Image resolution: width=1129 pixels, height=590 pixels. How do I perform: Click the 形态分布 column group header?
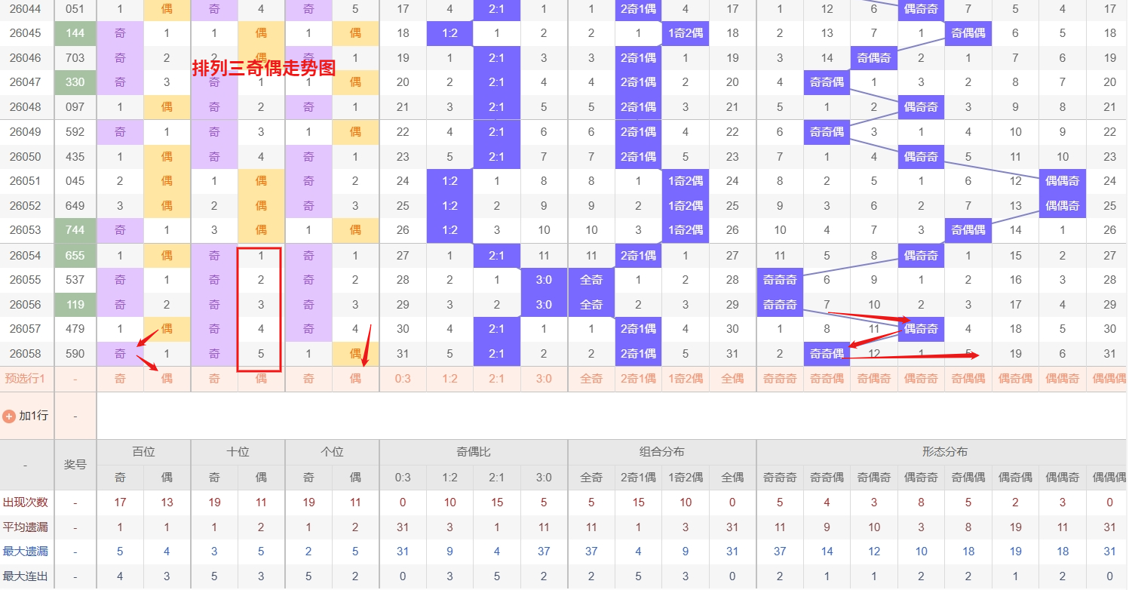point(944,452)
